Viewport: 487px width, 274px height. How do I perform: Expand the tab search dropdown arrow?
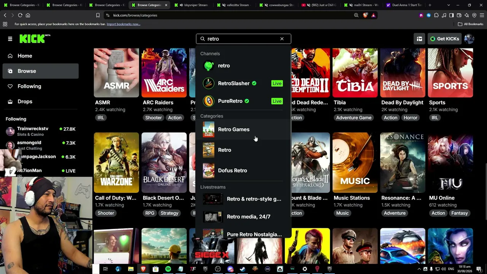coord(449,5)
